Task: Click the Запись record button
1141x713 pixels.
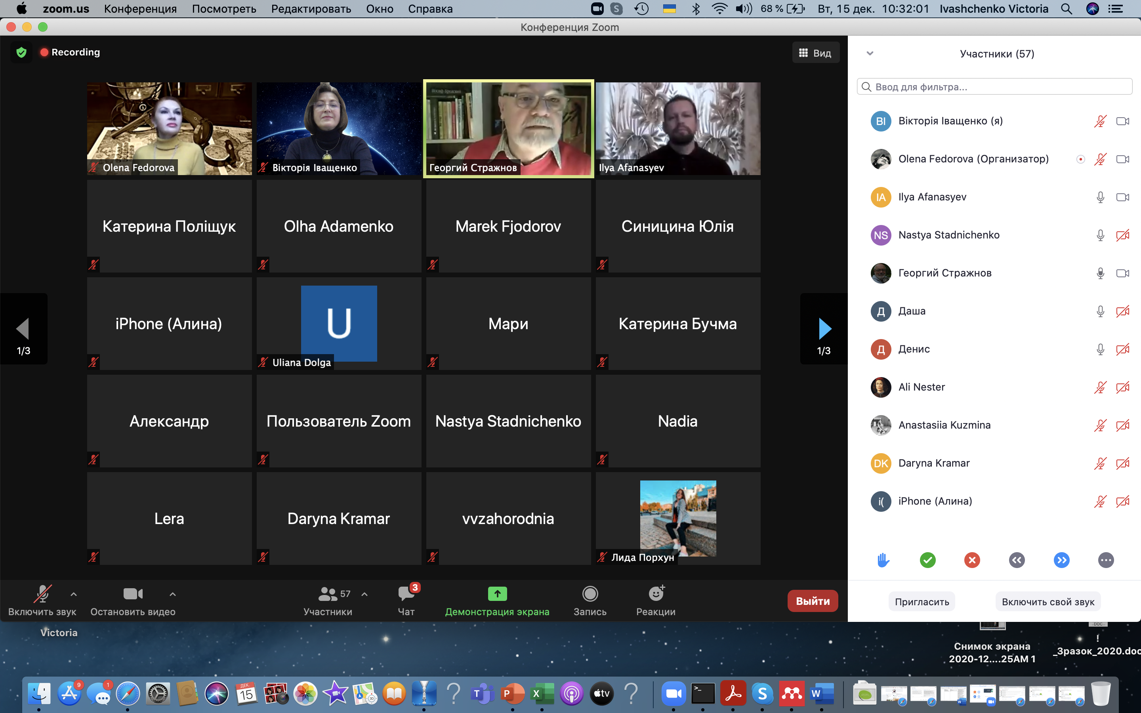Action: pyautogui.click(x=590, y=601)
